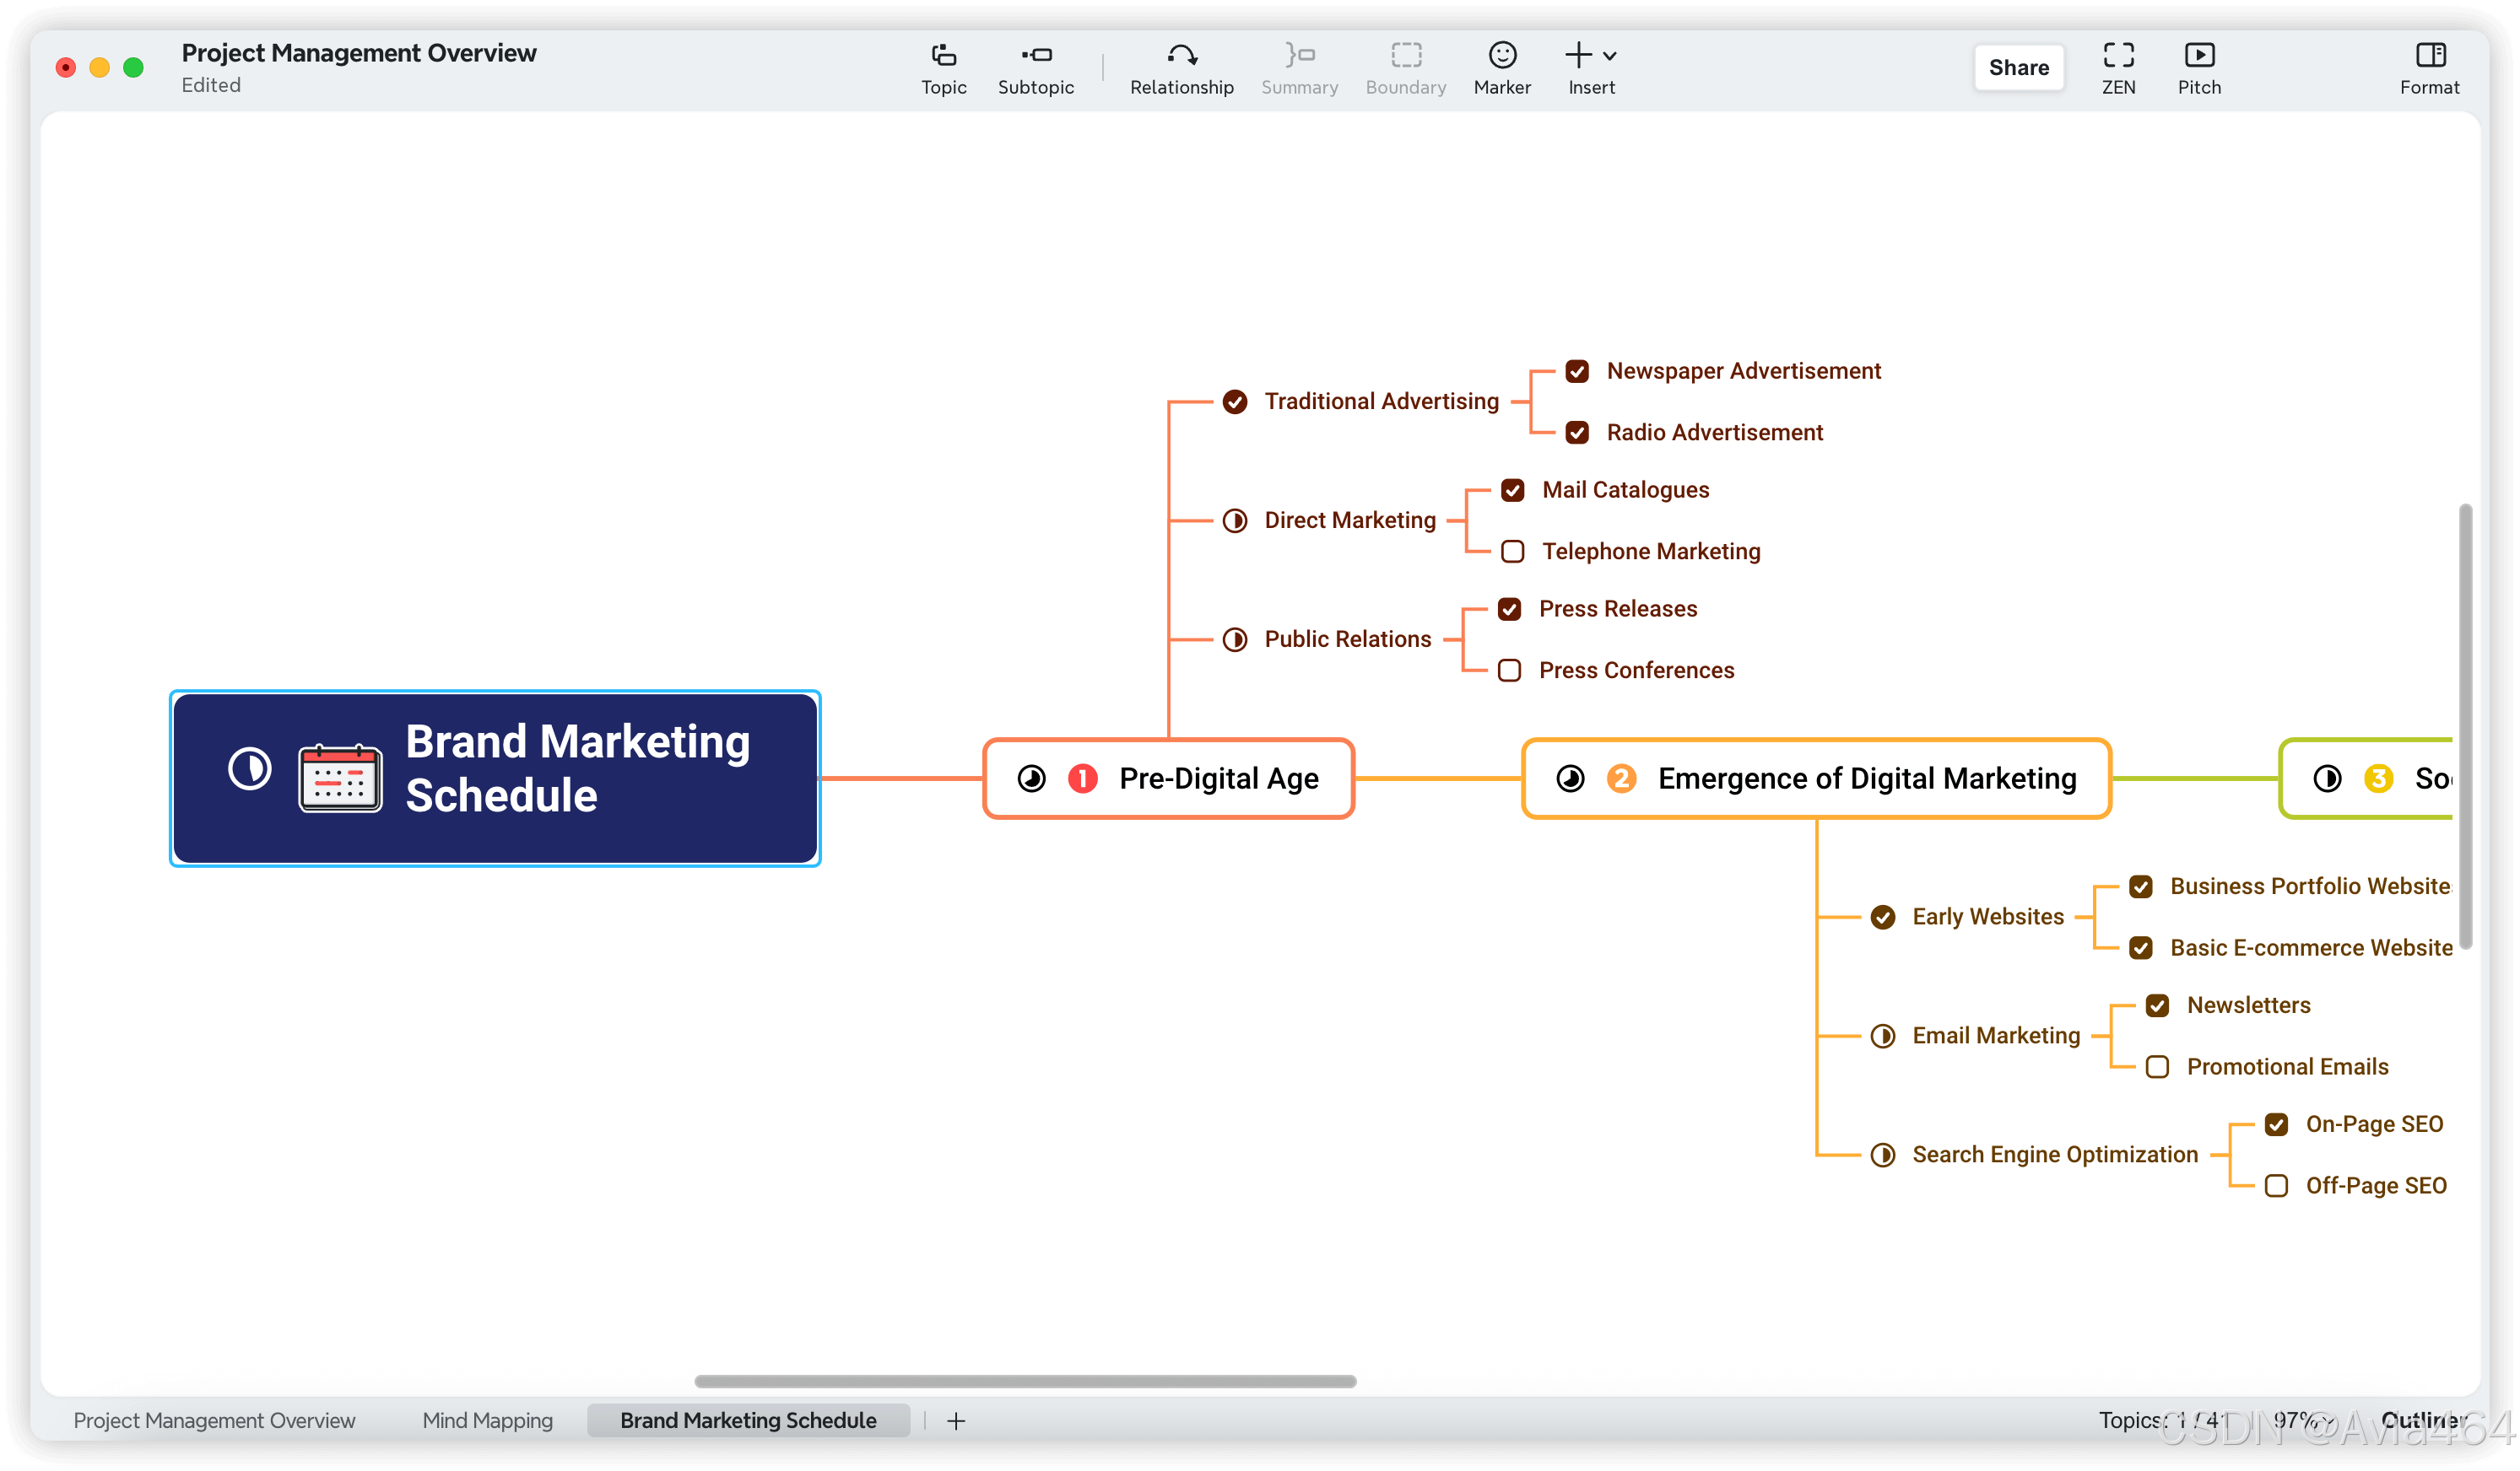
Task: Add a new sheet with plus button
Action: click(956, 1420)
